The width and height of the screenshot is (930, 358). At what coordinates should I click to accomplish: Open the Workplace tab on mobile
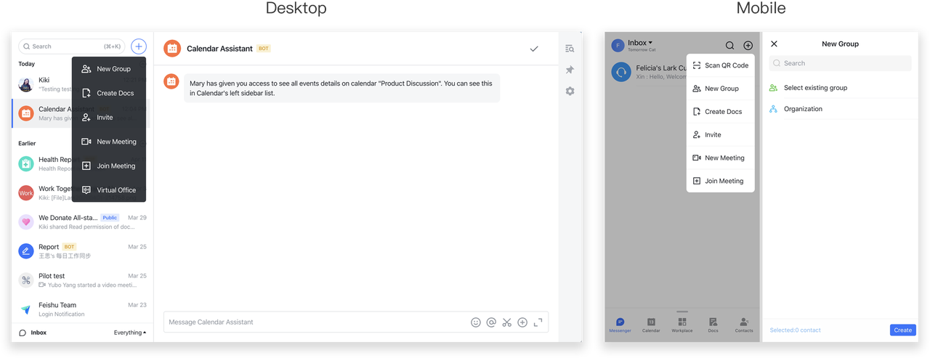click(682, 325)
